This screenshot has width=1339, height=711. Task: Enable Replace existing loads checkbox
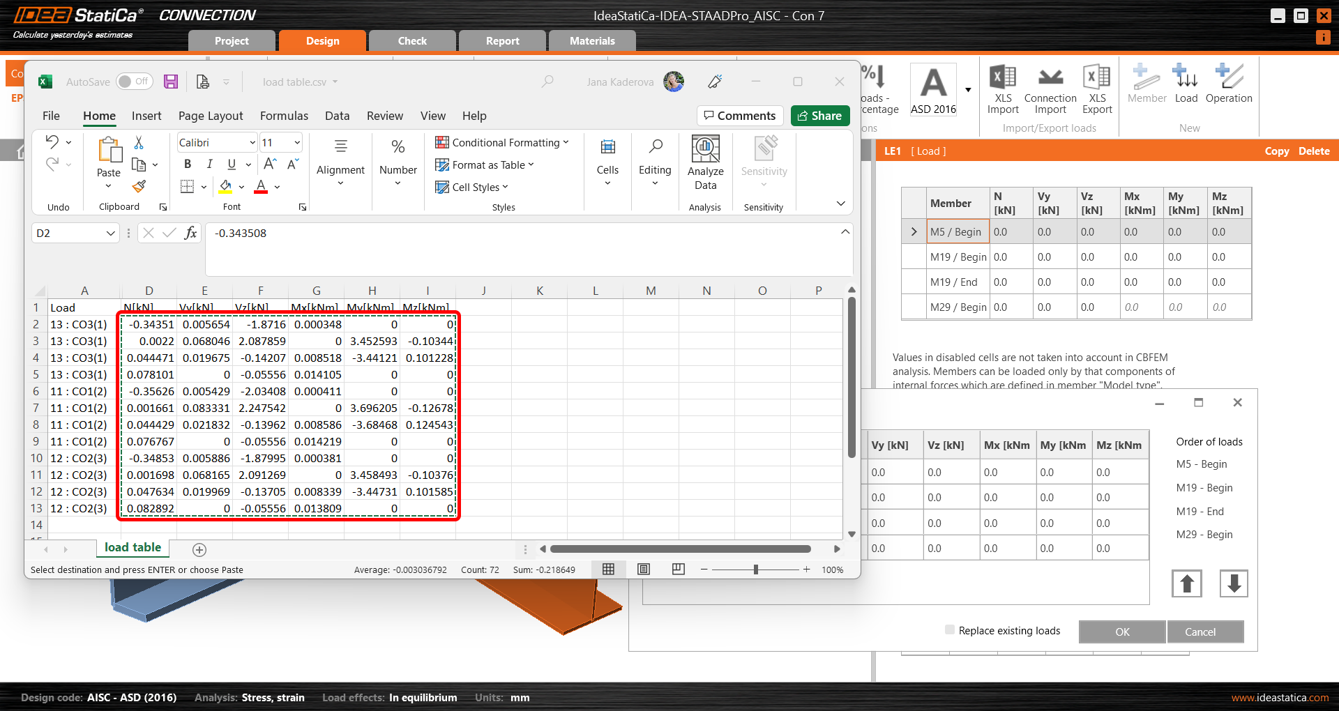click(950, 630)
